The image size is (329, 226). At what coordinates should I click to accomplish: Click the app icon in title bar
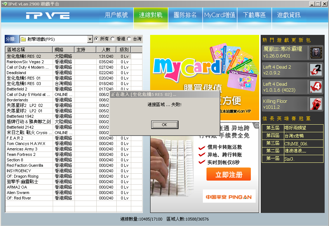click(4, 4)
